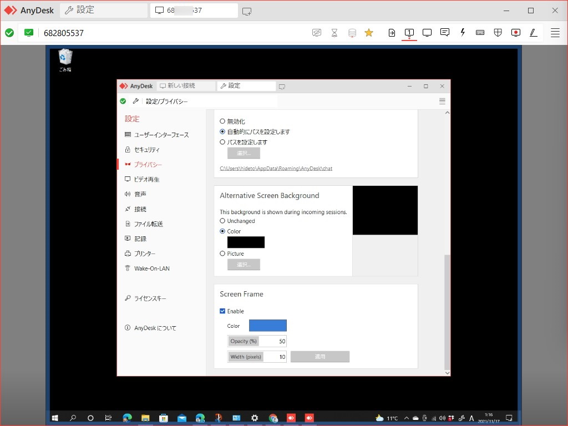Open the outer AnyDesk hamburger menu

(555, 33)
